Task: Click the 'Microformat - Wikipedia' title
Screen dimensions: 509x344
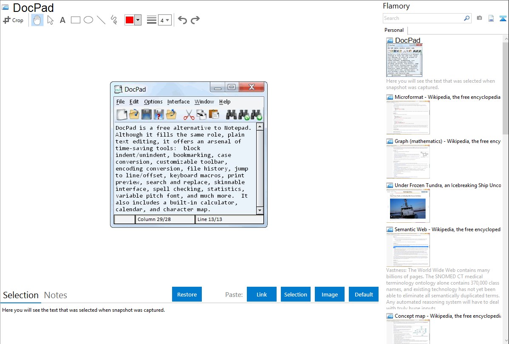Action: [447, 97]
